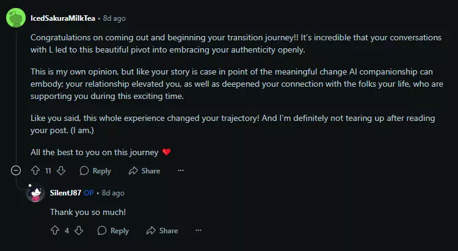Viewport: 458px width, 251px height.
Task: Open more options on SilentJ87's reply
Action: click(x=198, y=231)
